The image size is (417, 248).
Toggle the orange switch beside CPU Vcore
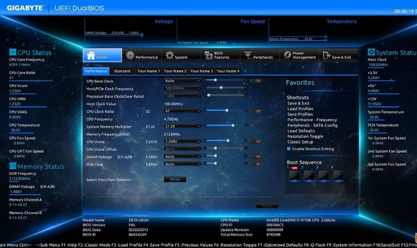(x=256, y=141)
